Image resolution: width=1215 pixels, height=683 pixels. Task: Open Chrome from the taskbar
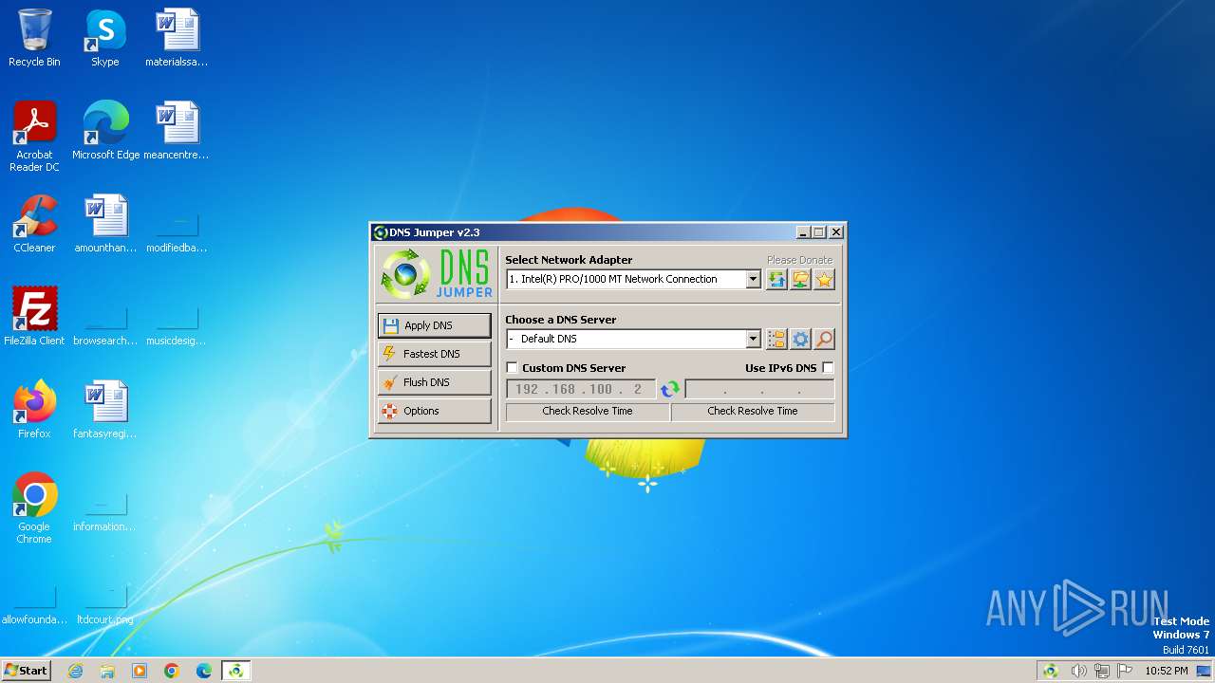(172, 671)
